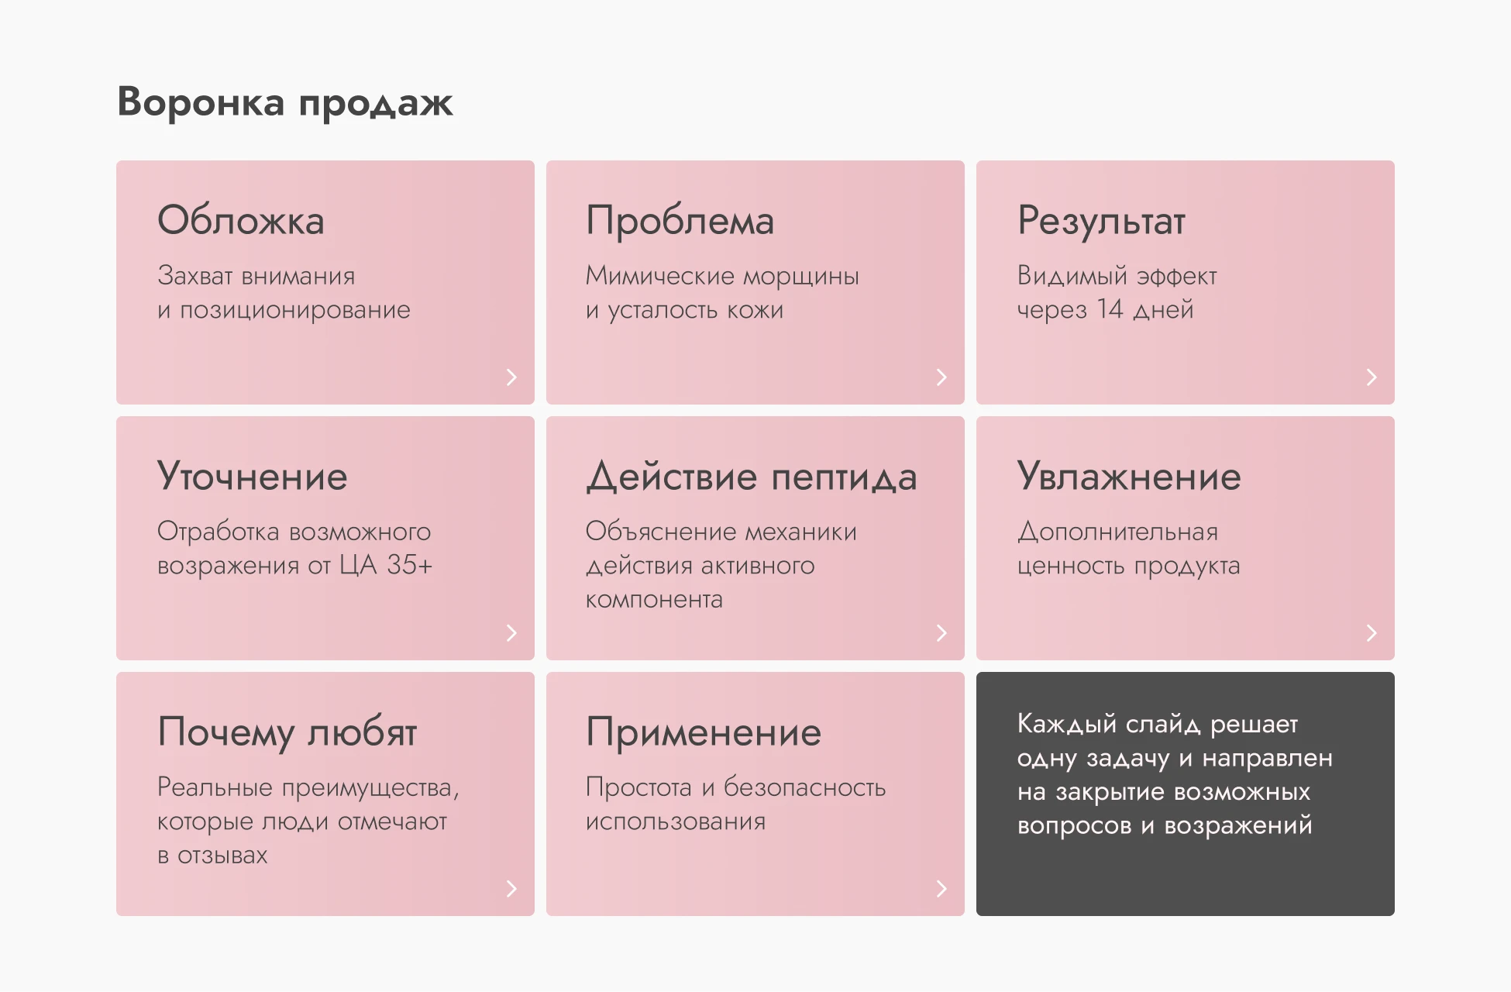Open the Результат card
1511x992 pixels.
tap(1186, 281)
